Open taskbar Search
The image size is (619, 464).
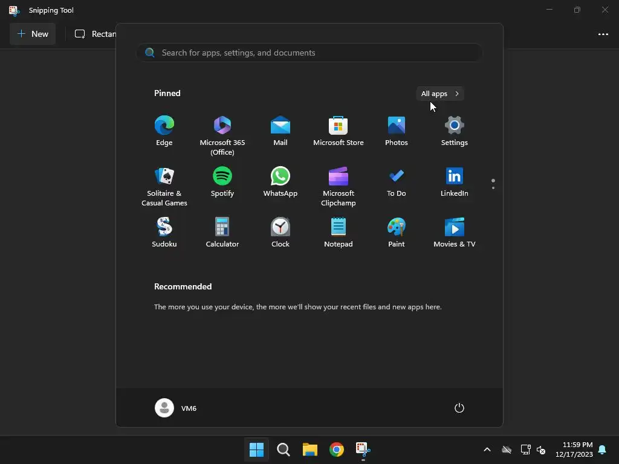(283, 449)
